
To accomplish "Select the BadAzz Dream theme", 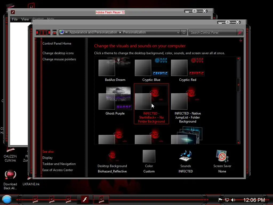I will [x=115, y=69].
